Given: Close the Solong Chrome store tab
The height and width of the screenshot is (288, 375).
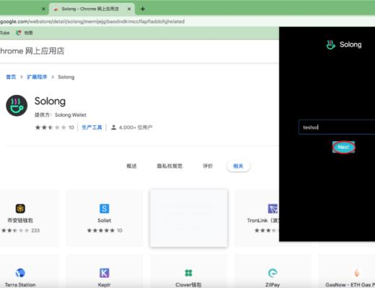Looking at the screenshot, I should pos(129,9).
